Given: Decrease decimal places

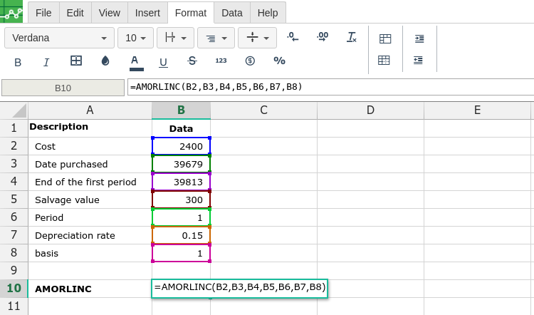Looking at the screenshot, I should 293,37.
